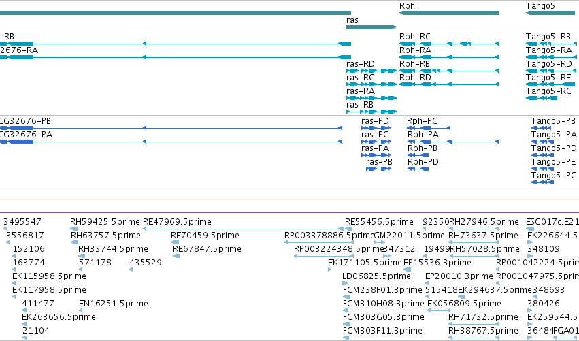Viewport: 579px width, 341px height.
Task: Select EST FGM238F01.3prime
Action: click(382, 291)
